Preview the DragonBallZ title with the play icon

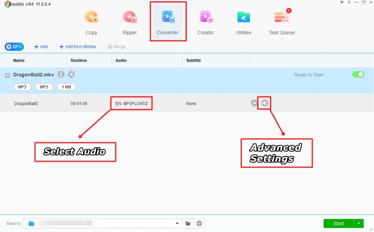click(x=254, y=103)
